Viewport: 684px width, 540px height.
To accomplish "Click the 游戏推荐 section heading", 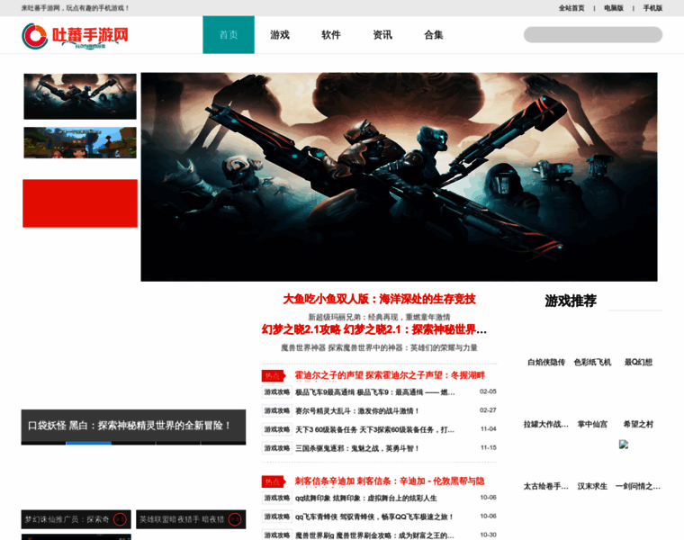I will [571, 301].
